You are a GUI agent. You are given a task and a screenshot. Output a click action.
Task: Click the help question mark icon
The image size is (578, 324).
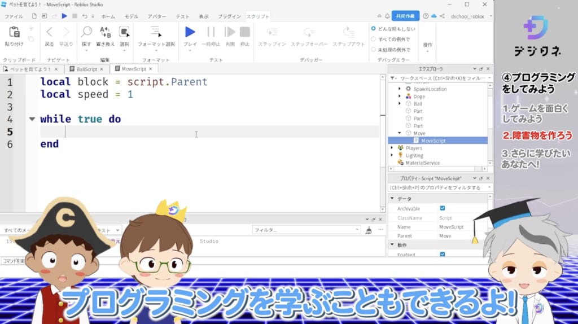[x=426, y=16]
